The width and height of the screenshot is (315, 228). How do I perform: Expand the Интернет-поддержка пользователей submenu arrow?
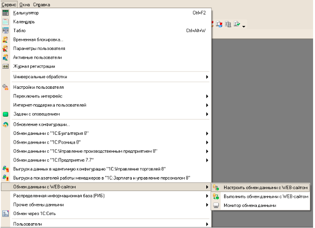(207, 105)
